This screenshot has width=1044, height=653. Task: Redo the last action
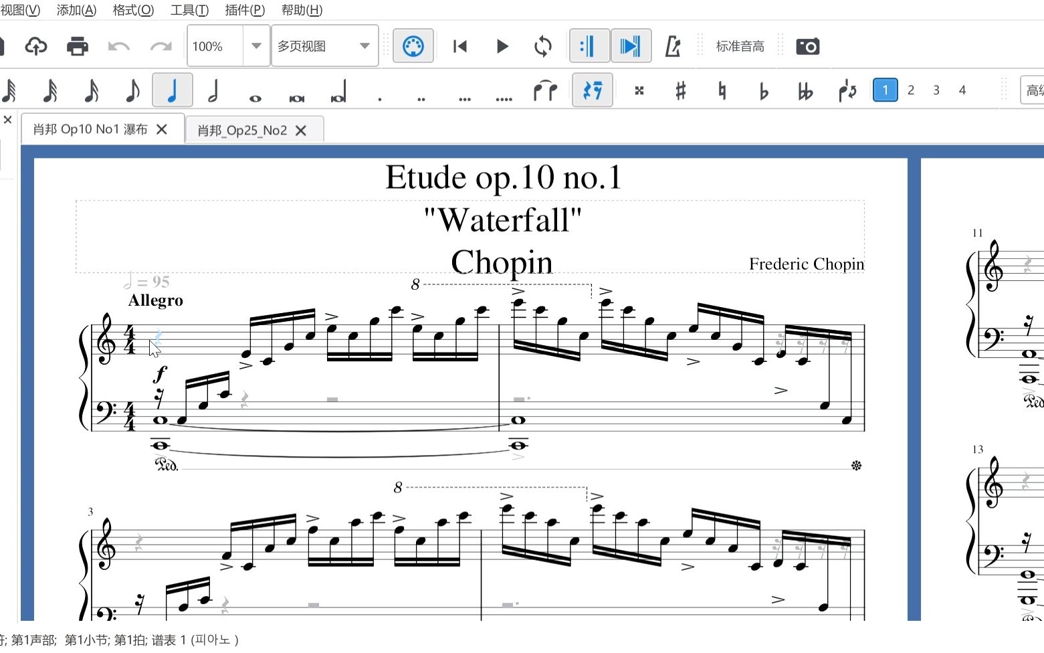tap(161, 46)
